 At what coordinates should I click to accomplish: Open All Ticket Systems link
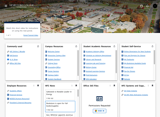point(130,91)
